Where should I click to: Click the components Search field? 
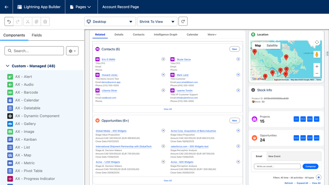tap(34, 51)
